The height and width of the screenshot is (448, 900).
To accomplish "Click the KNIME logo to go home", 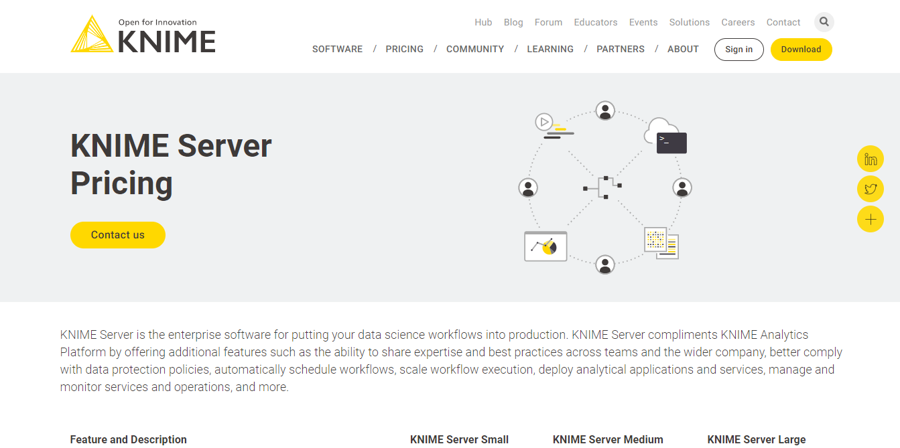I will [143, 34].
